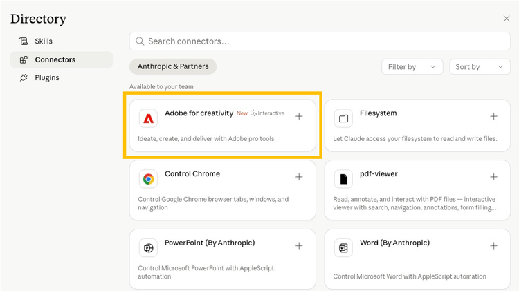This screenshot has width=519, height=291.
Task: Click the Adobe for creativity logo icon
Action: click(148, 118)
